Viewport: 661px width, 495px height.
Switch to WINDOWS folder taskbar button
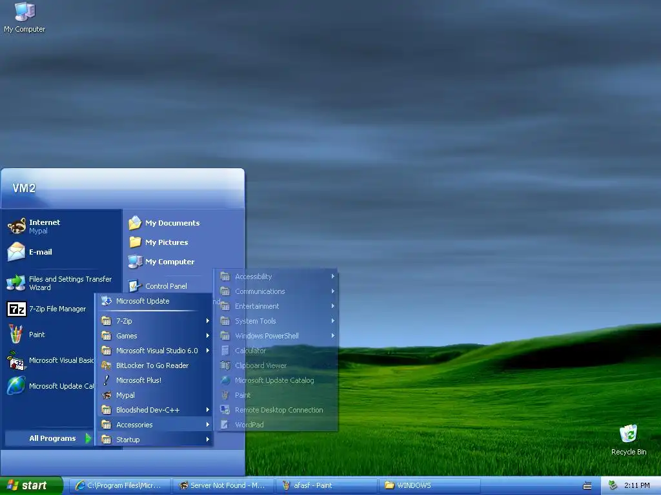[429, 485]
